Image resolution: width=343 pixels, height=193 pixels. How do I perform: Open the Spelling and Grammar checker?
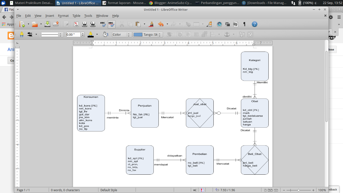click(x=103, y=24)
